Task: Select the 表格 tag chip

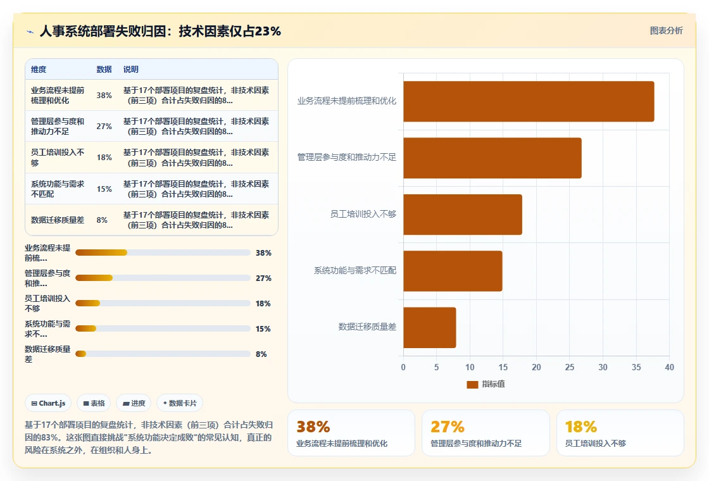Action: click(x=94, y=403)
